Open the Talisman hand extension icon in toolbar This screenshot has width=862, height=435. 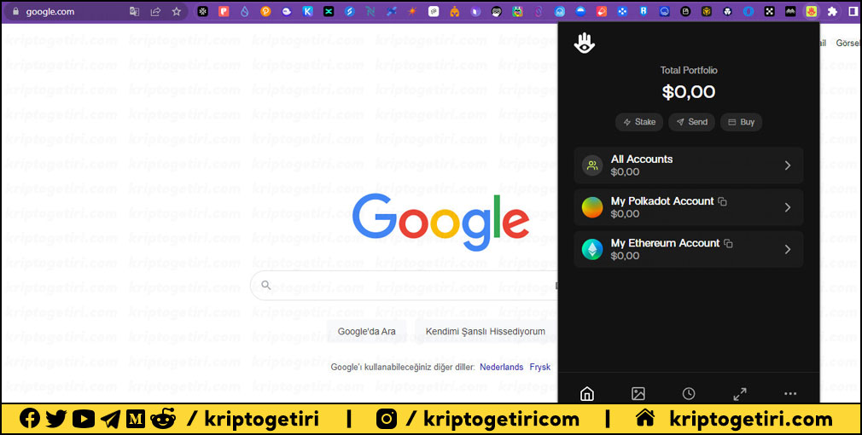click(x=812, y=11)
